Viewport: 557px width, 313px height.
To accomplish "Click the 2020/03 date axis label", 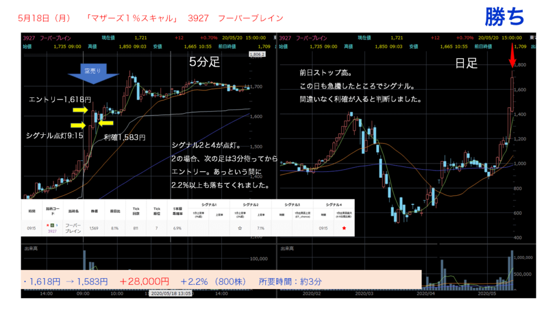I will [x=364, y=293].
